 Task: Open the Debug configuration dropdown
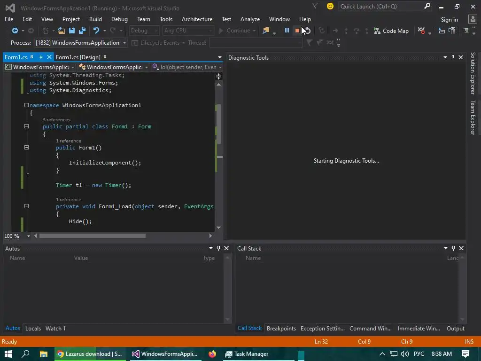144,31
